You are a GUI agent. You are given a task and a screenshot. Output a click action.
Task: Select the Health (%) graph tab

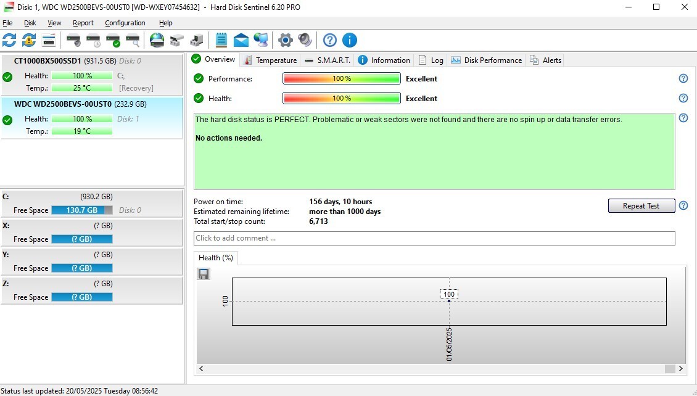216,258
